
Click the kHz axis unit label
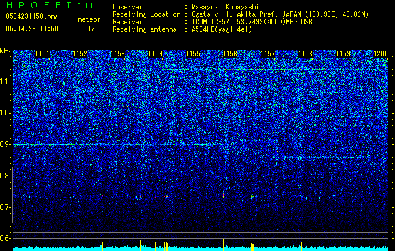tap(6, 51)
